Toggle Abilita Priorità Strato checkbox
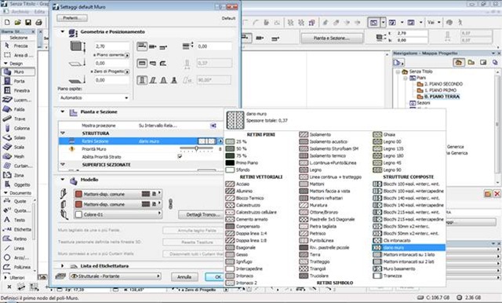This screenshot has width=502, height=303. (x=180, y=156)
